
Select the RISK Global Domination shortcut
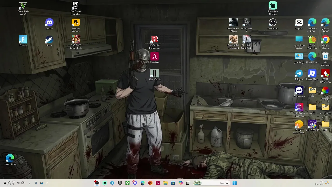[155, 42]
